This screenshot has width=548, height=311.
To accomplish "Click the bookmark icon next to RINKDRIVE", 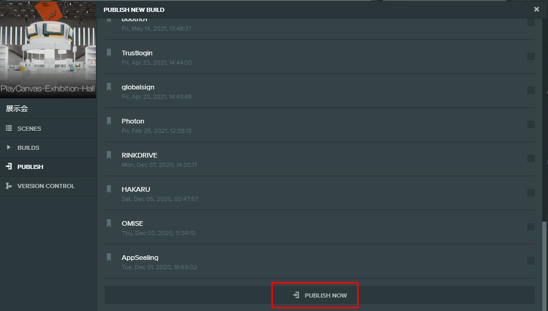I will coord(109,154).
